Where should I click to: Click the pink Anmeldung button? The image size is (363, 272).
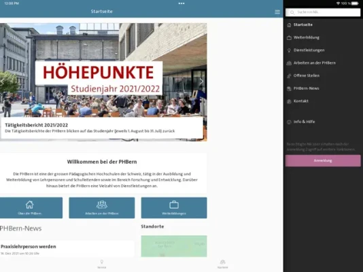click(x=323, y=160)
